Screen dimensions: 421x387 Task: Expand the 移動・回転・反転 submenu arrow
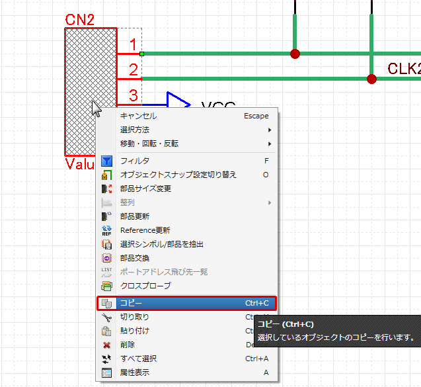point(270,144)
